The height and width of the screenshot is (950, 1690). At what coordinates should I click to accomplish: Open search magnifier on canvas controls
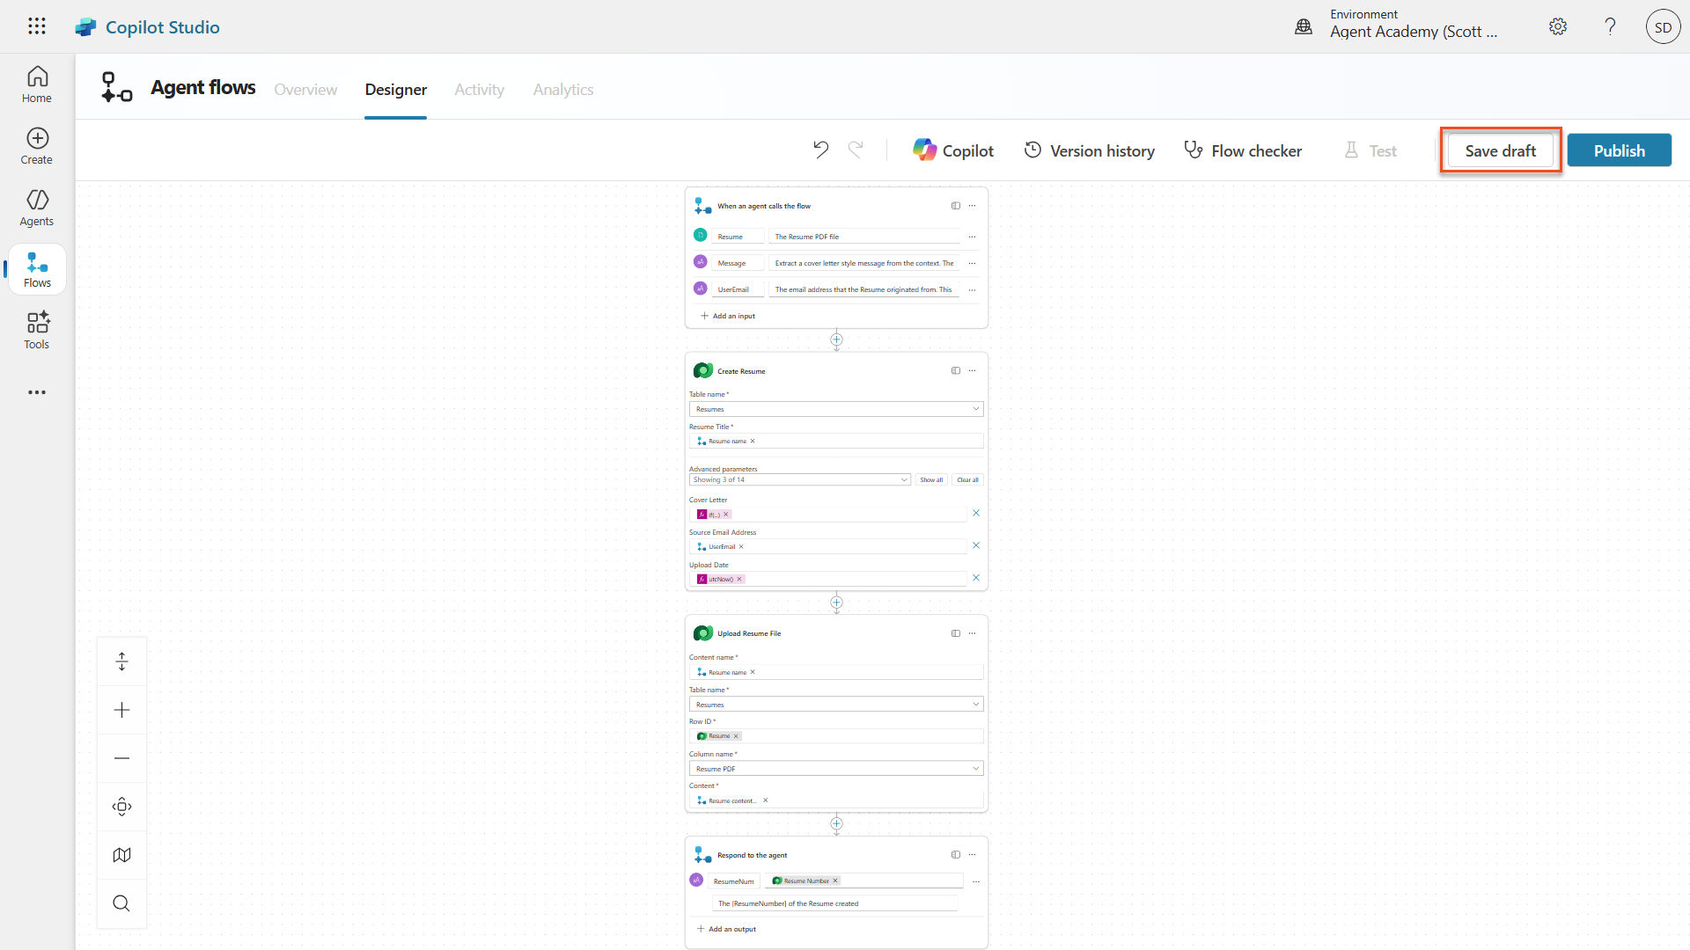pos(122,903)
